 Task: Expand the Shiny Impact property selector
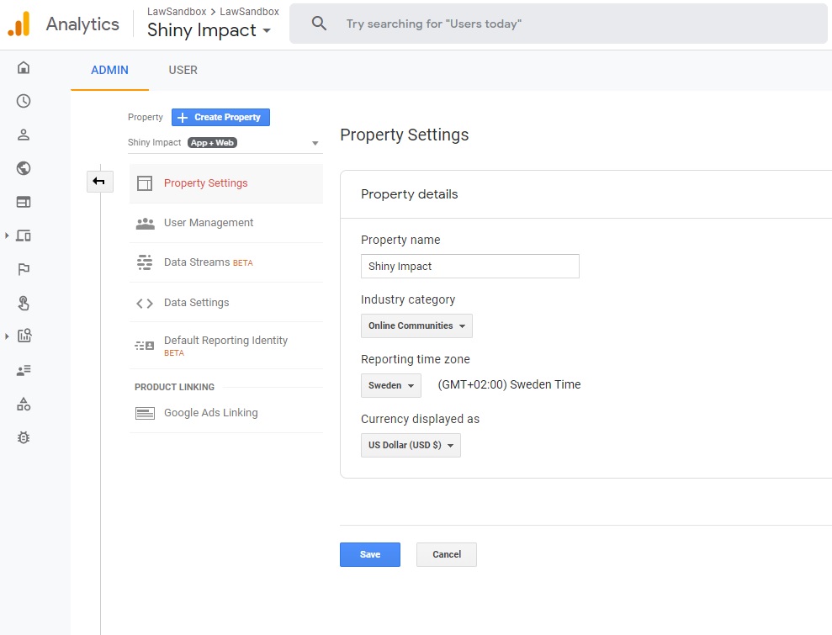point(225,143)
